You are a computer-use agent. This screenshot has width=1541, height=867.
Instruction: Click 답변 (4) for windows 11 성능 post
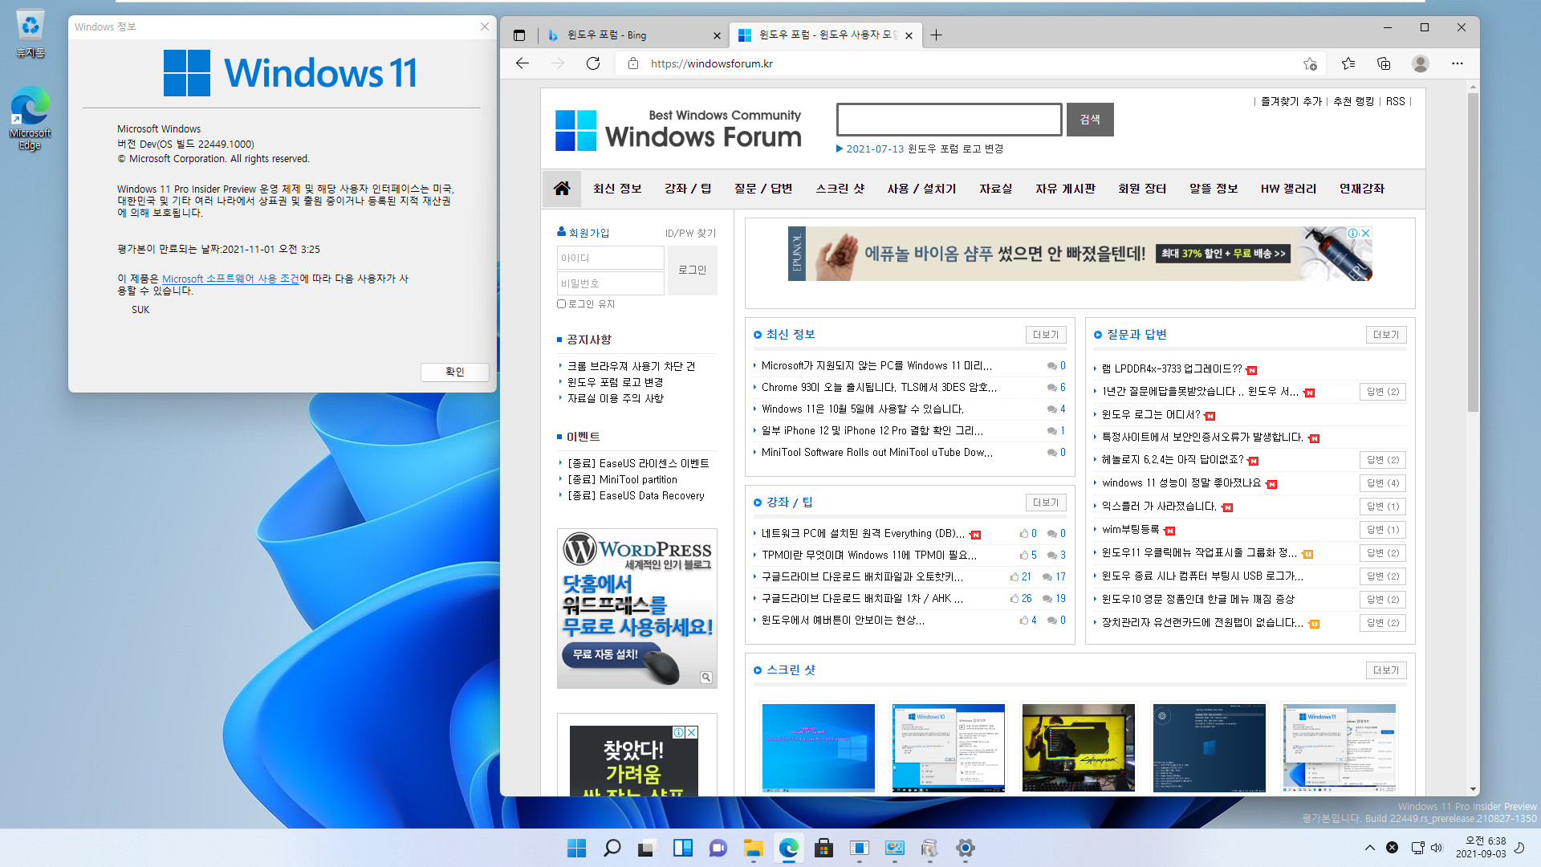pyautogui.click(x=1383, y=483)
